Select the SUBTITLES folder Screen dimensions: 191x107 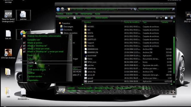[x=92, y=40]
